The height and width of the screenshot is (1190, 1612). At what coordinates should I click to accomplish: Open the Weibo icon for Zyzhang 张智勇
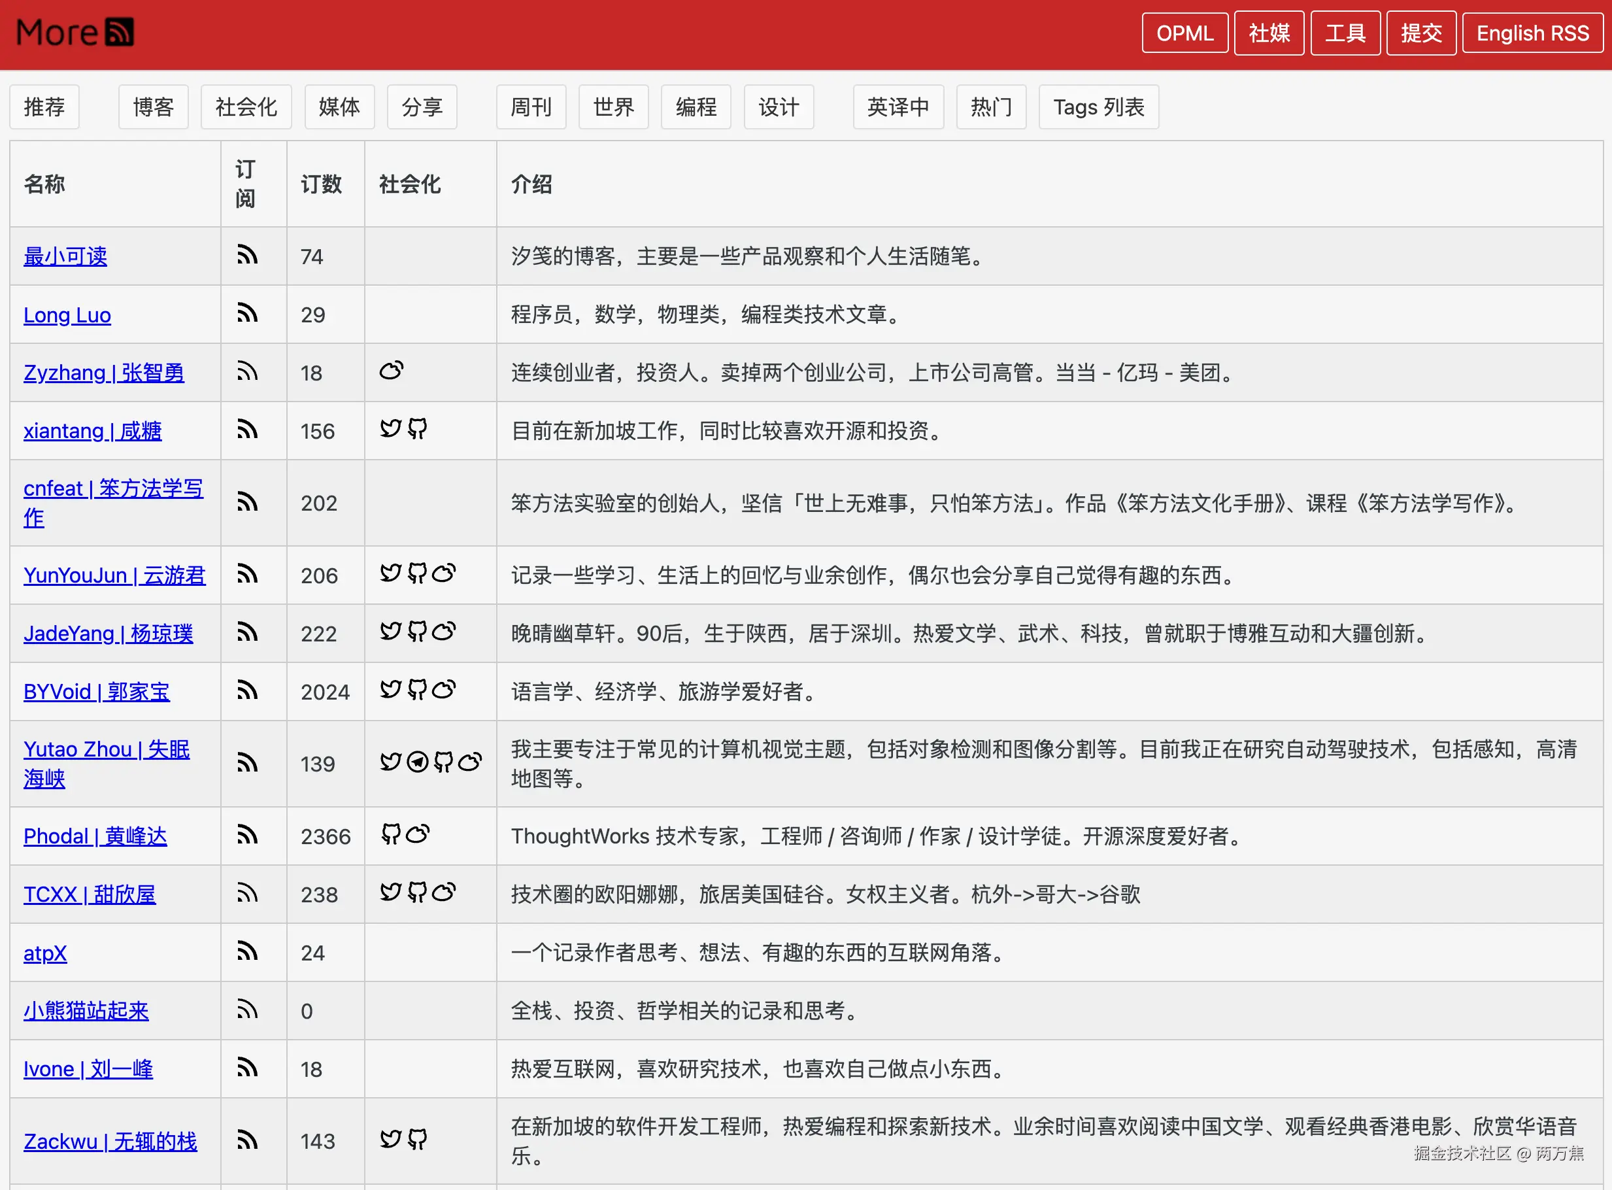pos(391,371)
